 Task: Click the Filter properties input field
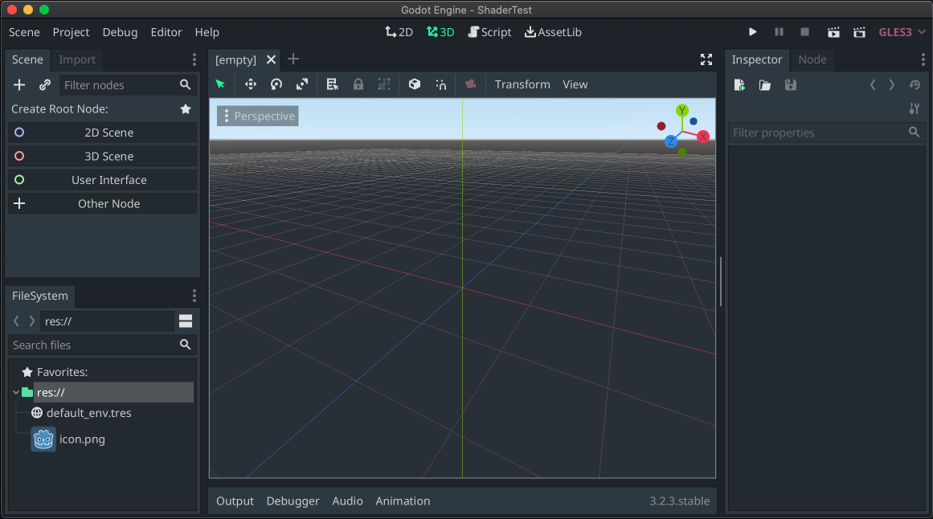826,133
